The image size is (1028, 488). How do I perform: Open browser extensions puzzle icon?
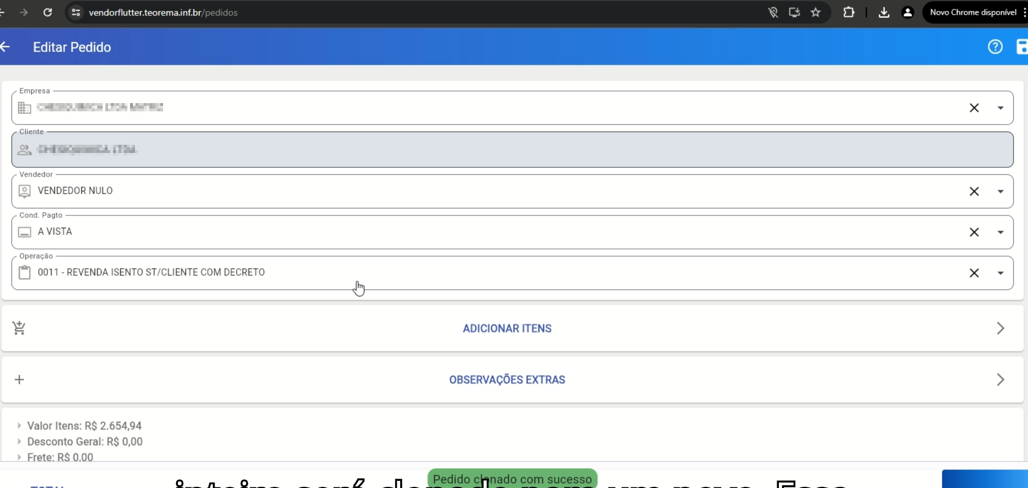(x=849, y=12)
